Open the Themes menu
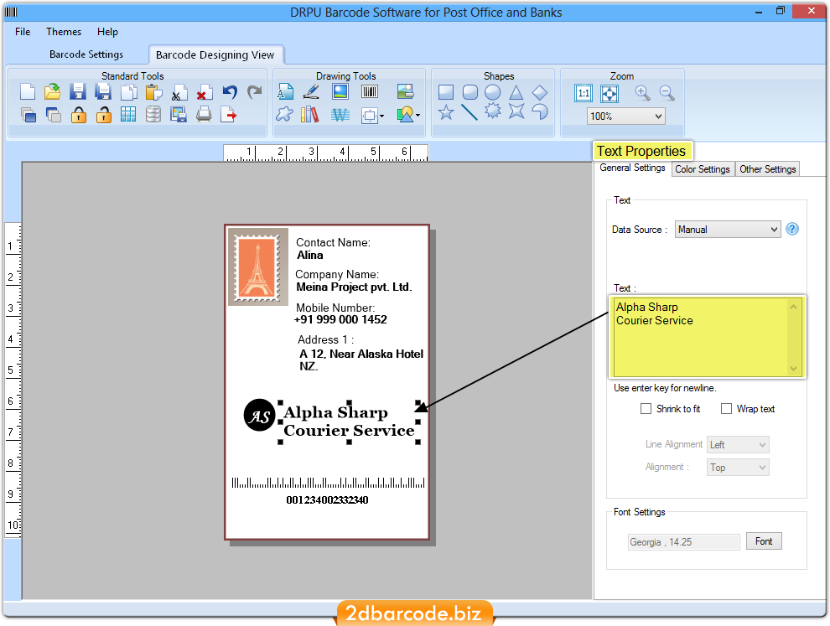Screen dimensions: 830x626 tap(64, 32)
